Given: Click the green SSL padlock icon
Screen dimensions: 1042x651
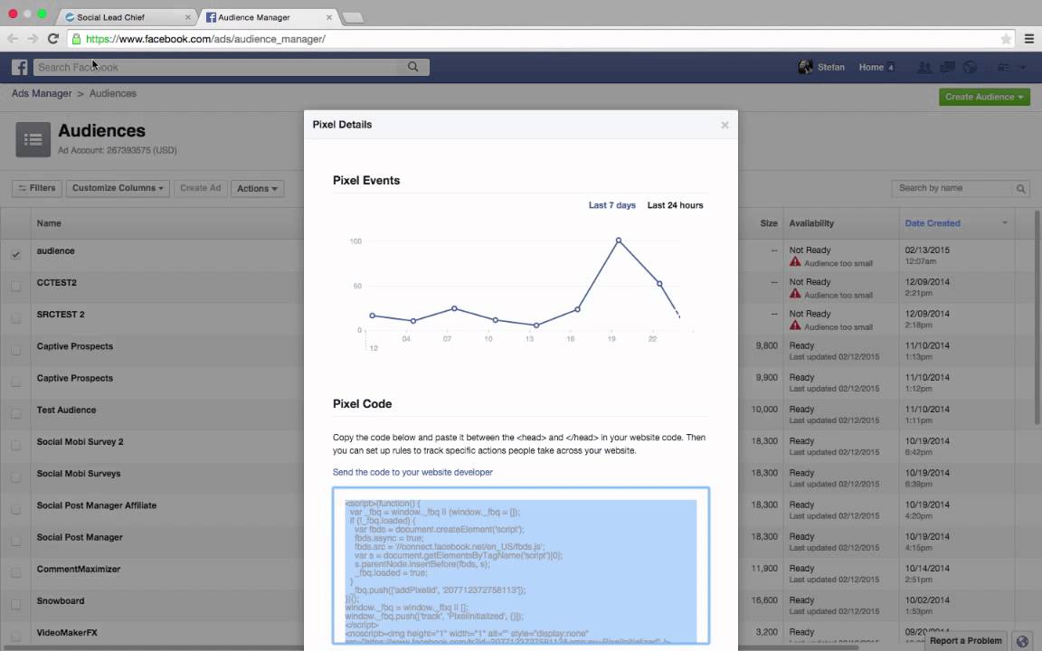Looking at the screenshot, I should point(76,39).
